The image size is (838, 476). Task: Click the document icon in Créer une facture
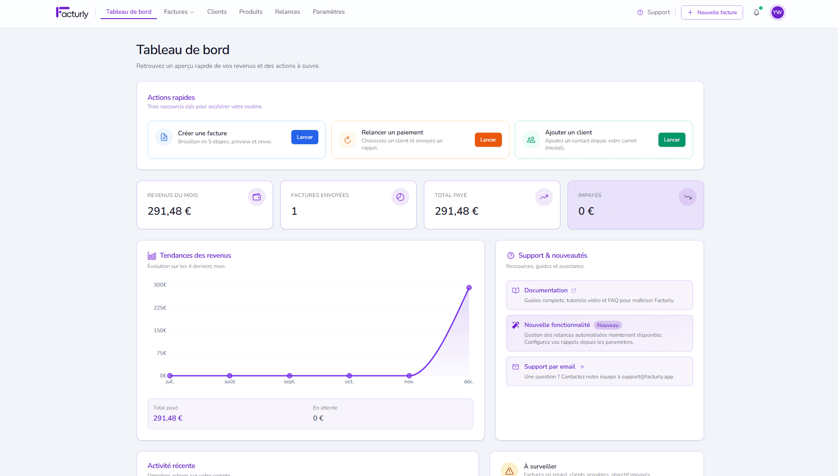point(164,138)
